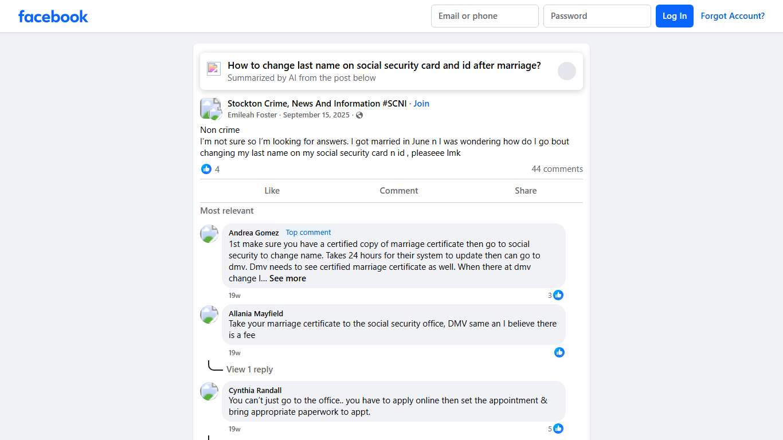Click the Share option on the post
Viewport: 783px width, 440px height.
click(x=525, y=190)
